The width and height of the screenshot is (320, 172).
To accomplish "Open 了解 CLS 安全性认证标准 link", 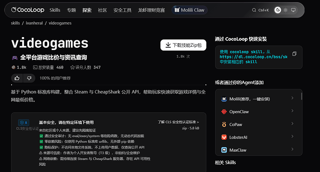I will click(178, 122).
